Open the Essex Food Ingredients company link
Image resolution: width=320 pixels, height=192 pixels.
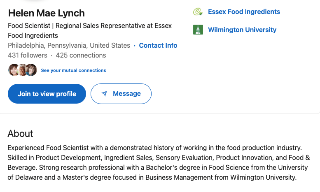coord(244,12)
